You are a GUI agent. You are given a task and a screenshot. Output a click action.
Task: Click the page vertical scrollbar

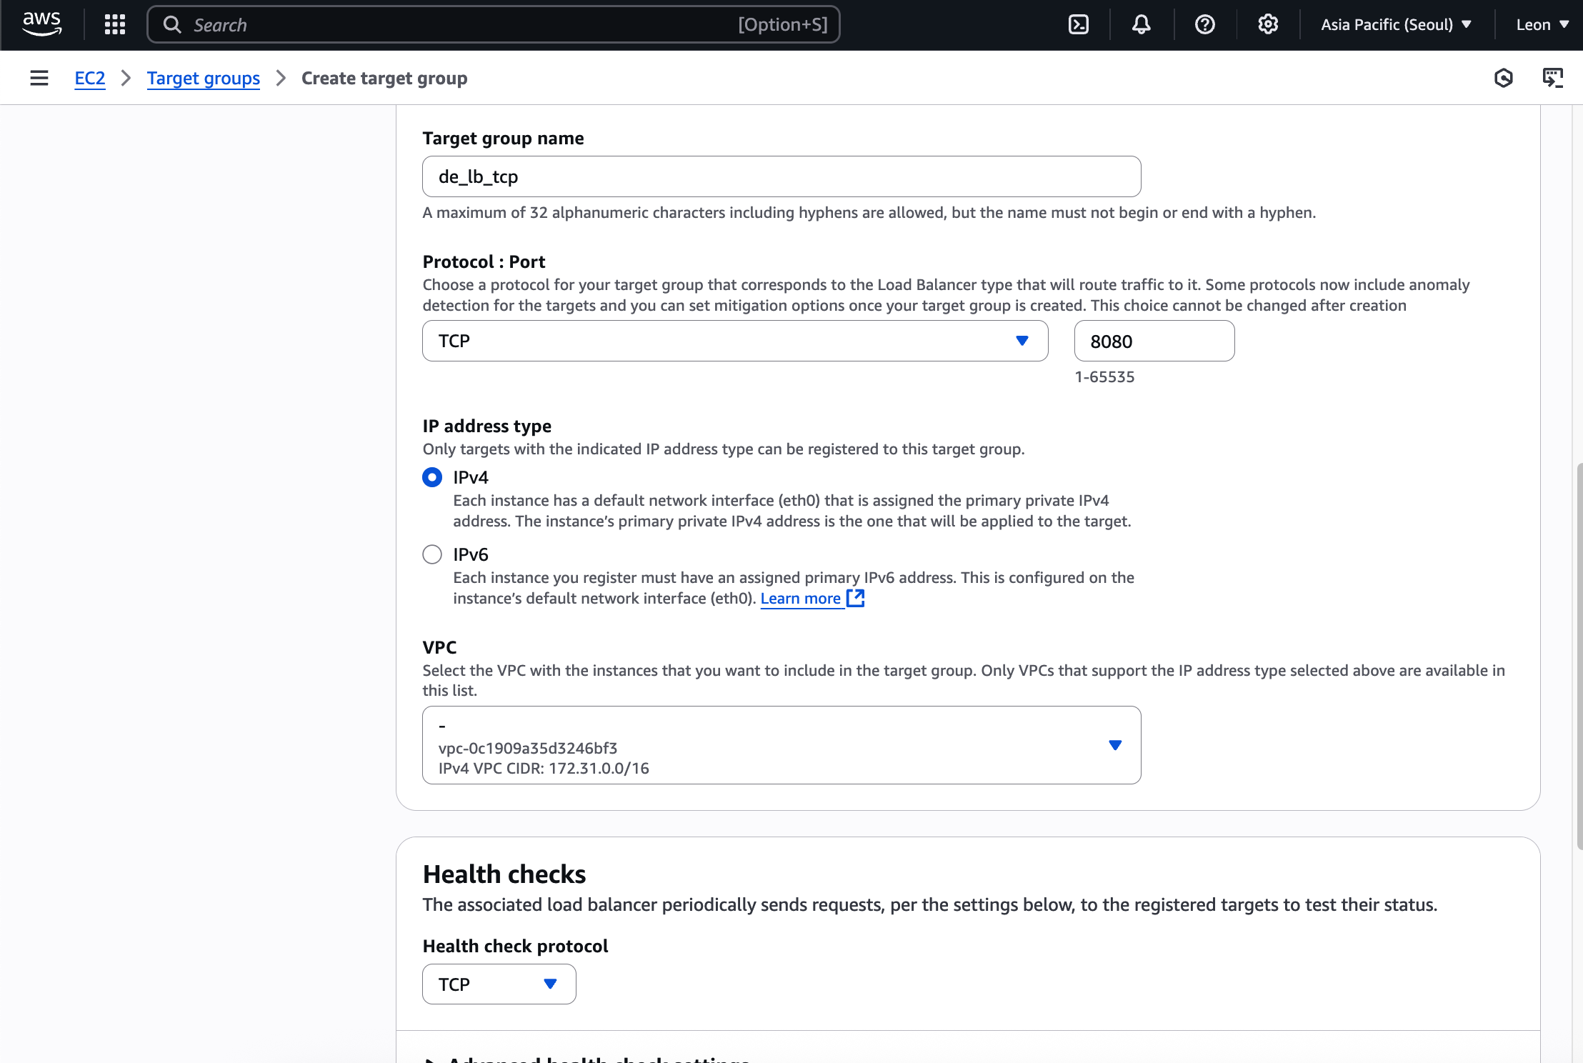pyautogui.click(x=1578, y=656)
